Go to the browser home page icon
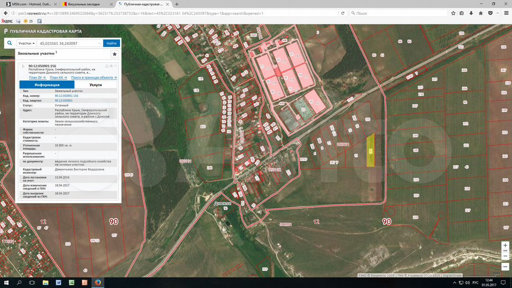The width and height of the screenshot is (512, 288). [x=481, y=13]
